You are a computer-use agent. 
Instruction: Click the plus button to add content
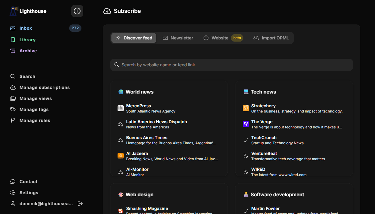pos(77,11)
